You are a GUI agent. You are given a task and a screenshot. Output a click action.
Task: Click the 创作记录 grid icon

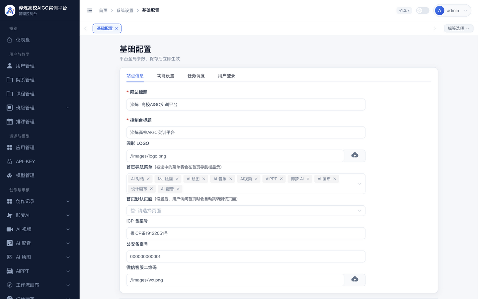click(x=10, y=201)
